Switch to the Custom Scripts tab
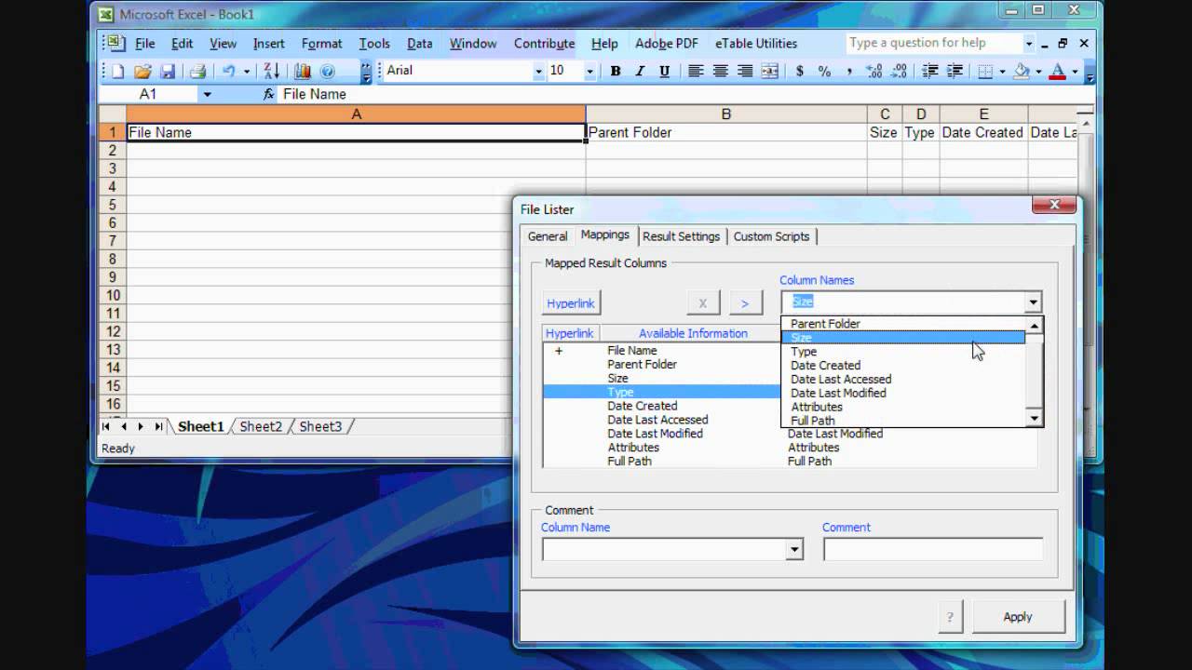The image size is (1192, 670). [x=771, y=236]
